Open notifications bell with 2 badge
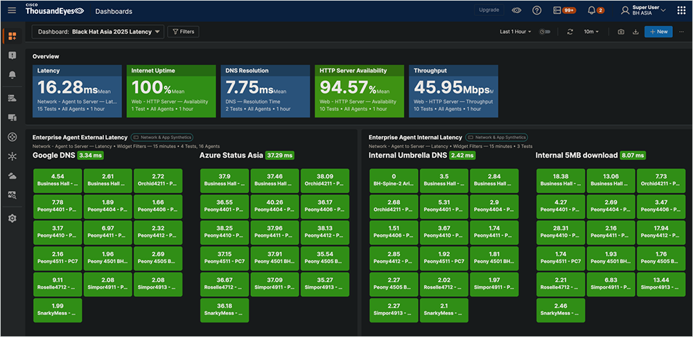The image size is (693, 337). pyautogui.click(x=591, y=10)
